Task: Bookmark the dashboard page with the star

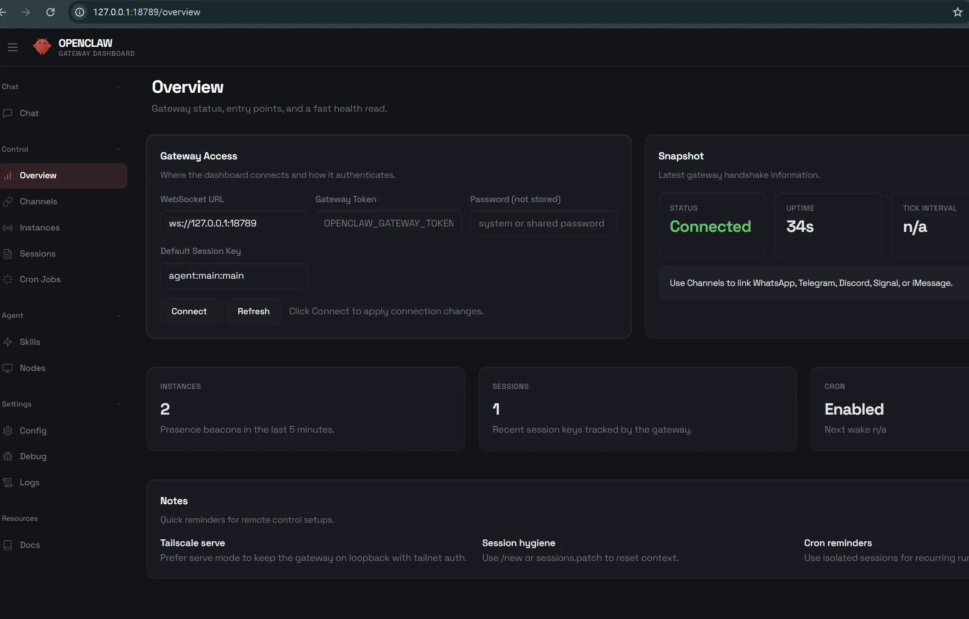Action: click(x=956, y=12)
